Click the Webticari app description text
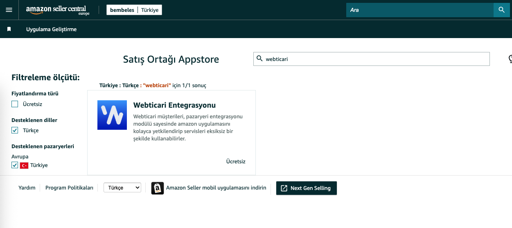This screenshot has width=512, height=228. [188, 128]
